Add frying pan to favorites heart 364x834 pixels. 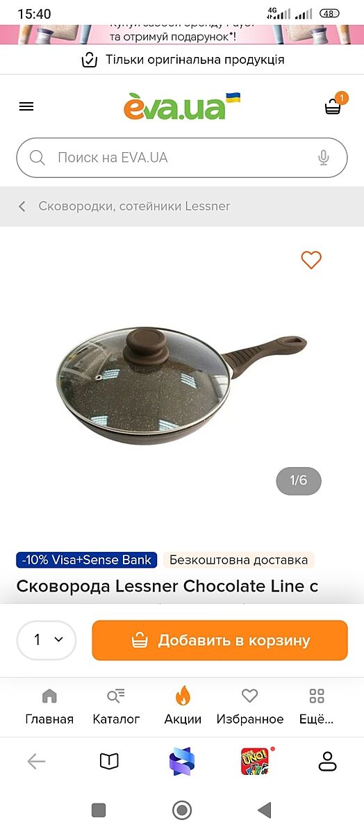click(311, 260)
